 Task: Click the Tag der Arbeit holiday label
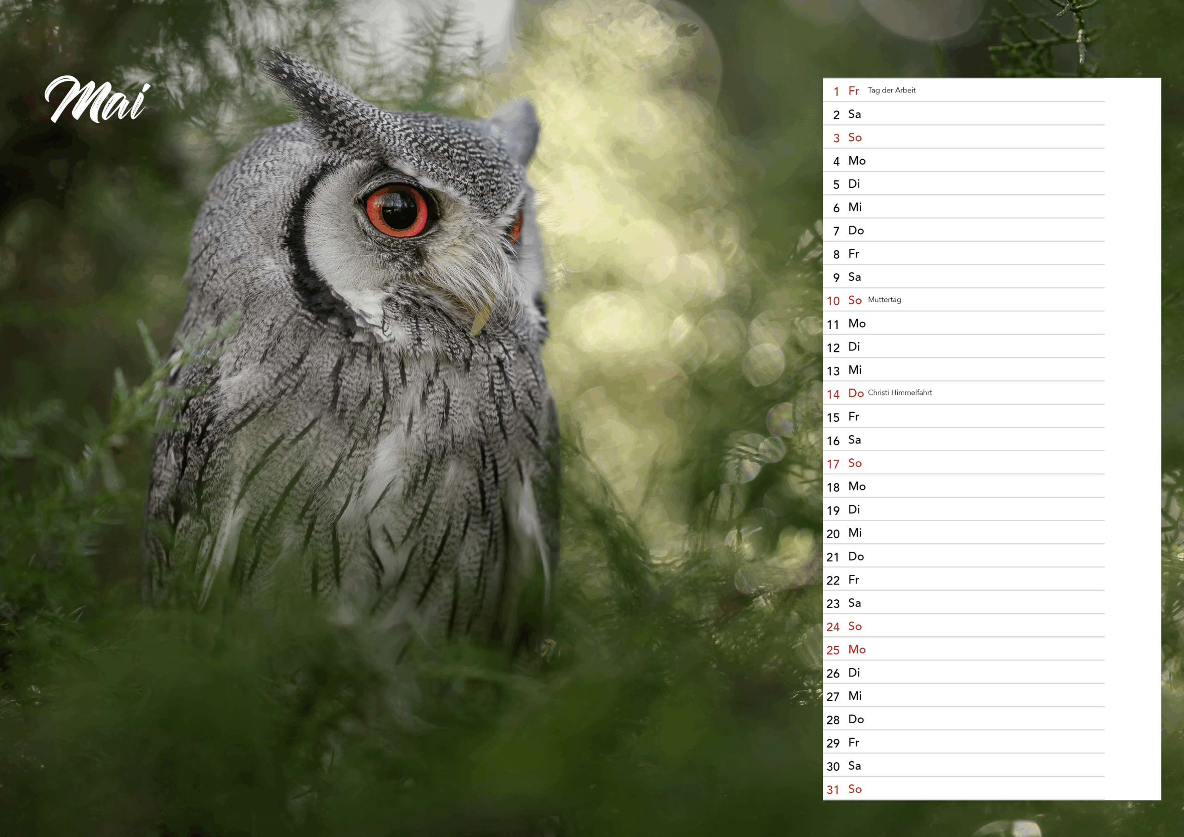(x=892, y=90)
